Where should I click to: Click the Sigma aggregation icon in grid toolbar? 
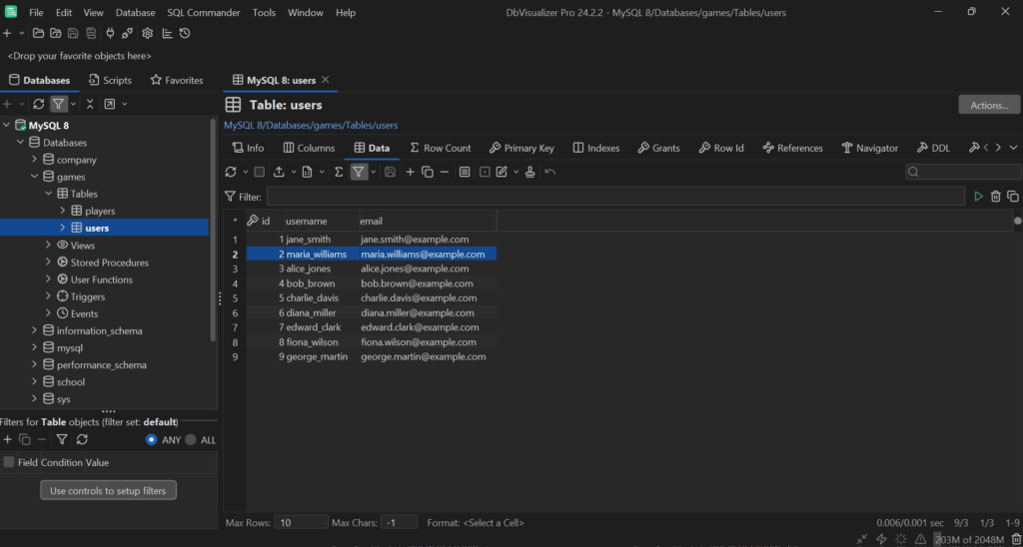[x=339, y=172]
